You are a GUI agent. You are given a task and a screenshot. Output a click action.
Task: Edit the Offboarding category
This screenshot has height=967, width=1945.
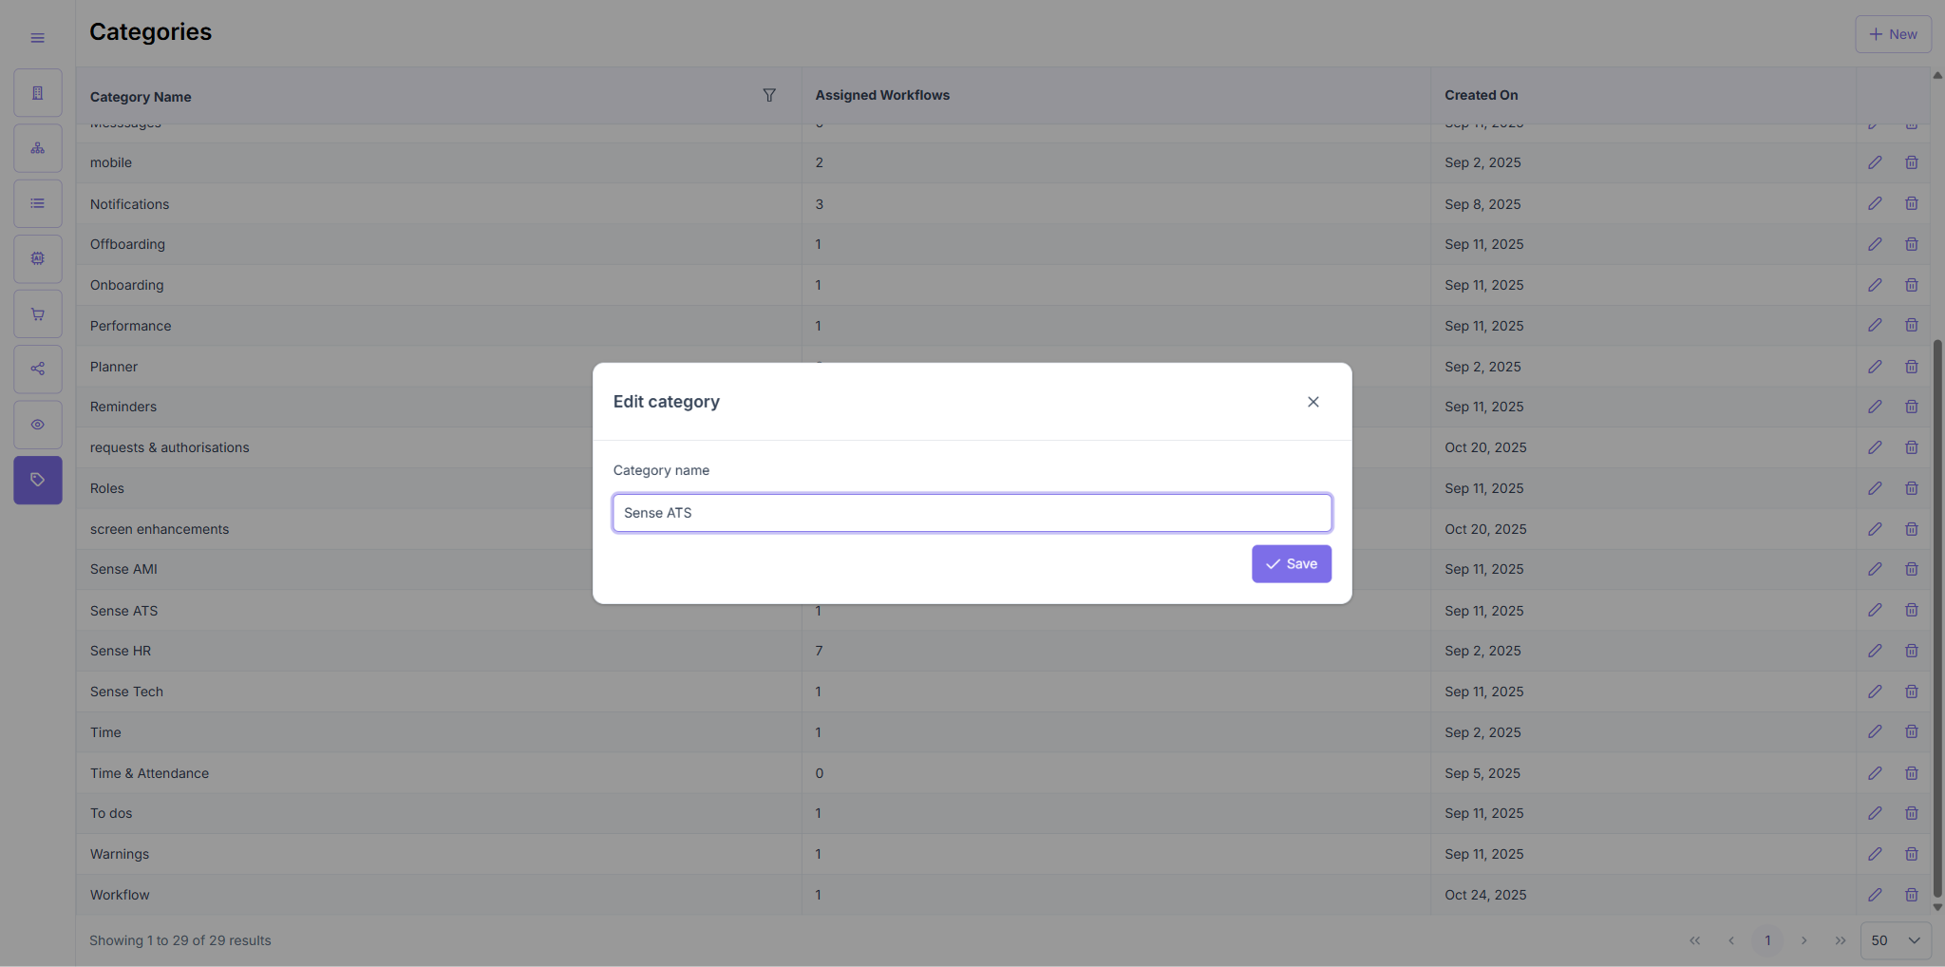[x=1875, y=244]
